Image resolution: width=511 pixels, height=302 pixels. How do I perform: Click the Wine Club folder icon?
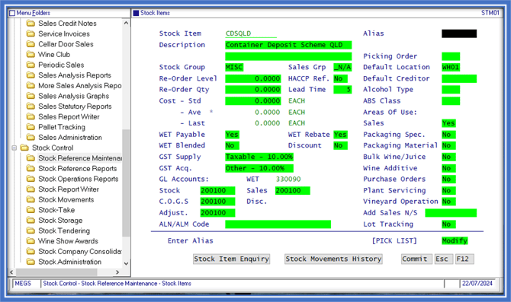tap(31, 54)
